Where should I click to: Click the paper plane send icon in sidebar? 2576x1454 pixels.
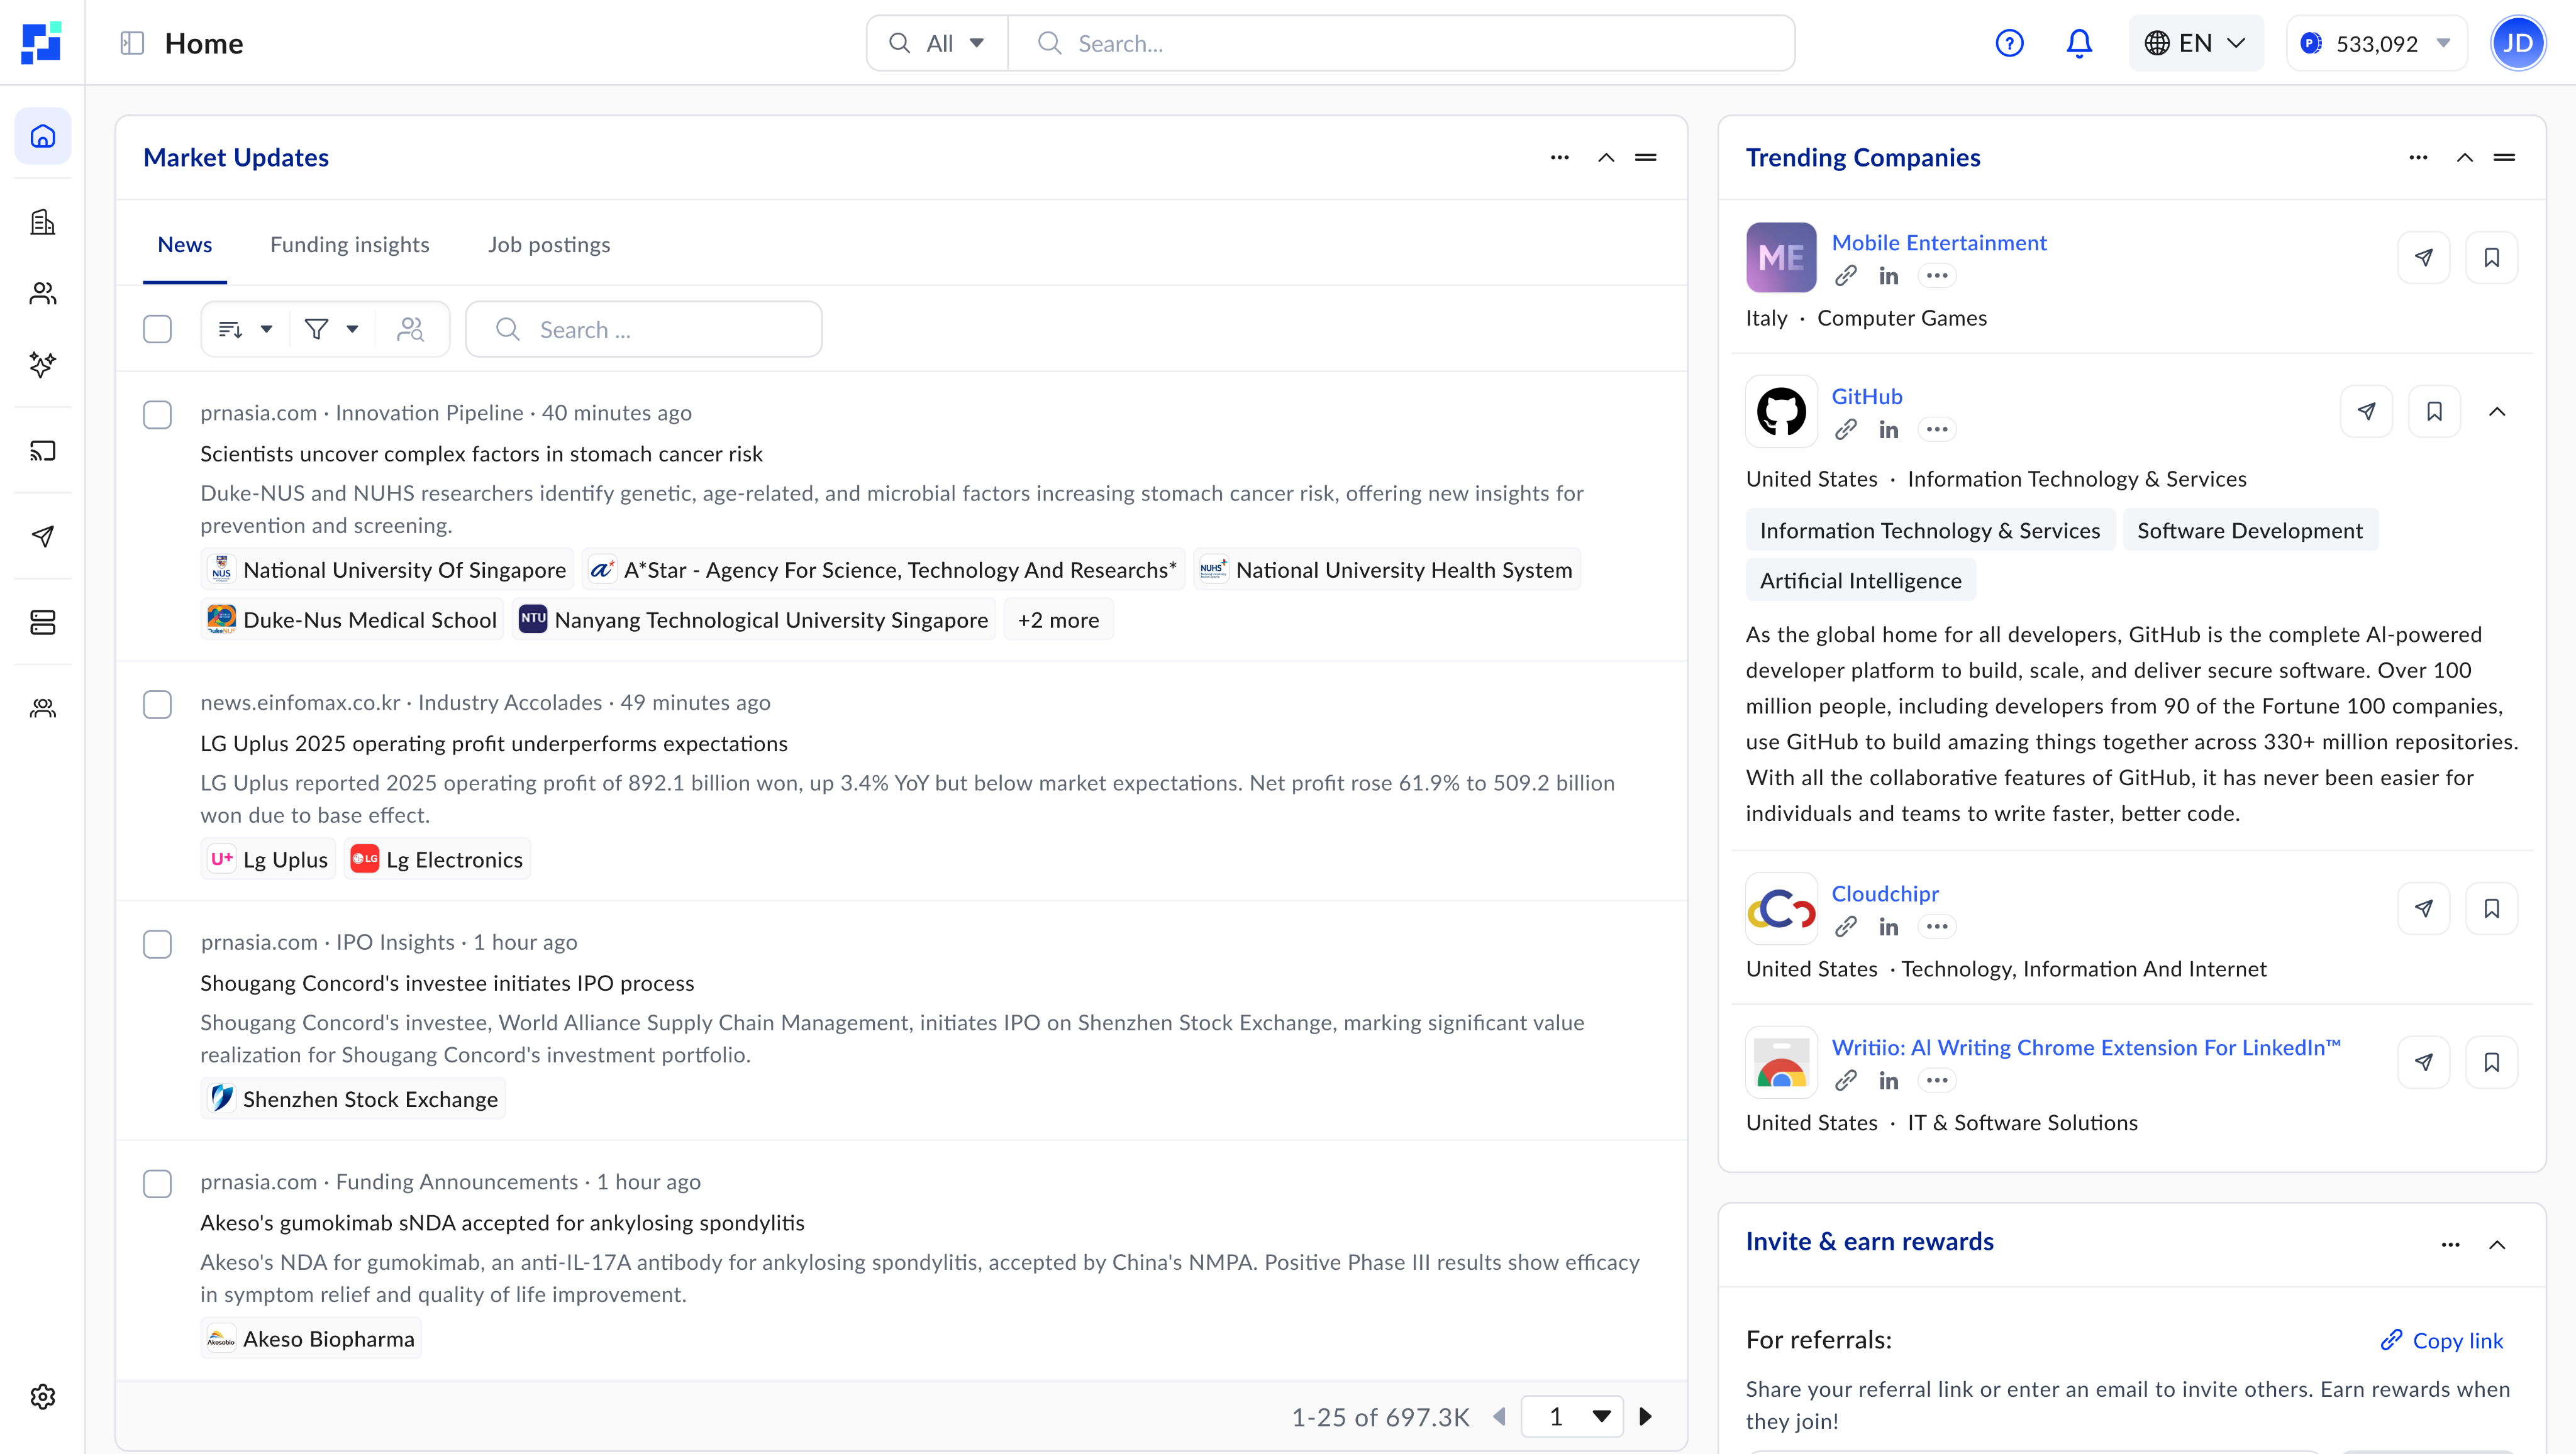coord(42,537)
